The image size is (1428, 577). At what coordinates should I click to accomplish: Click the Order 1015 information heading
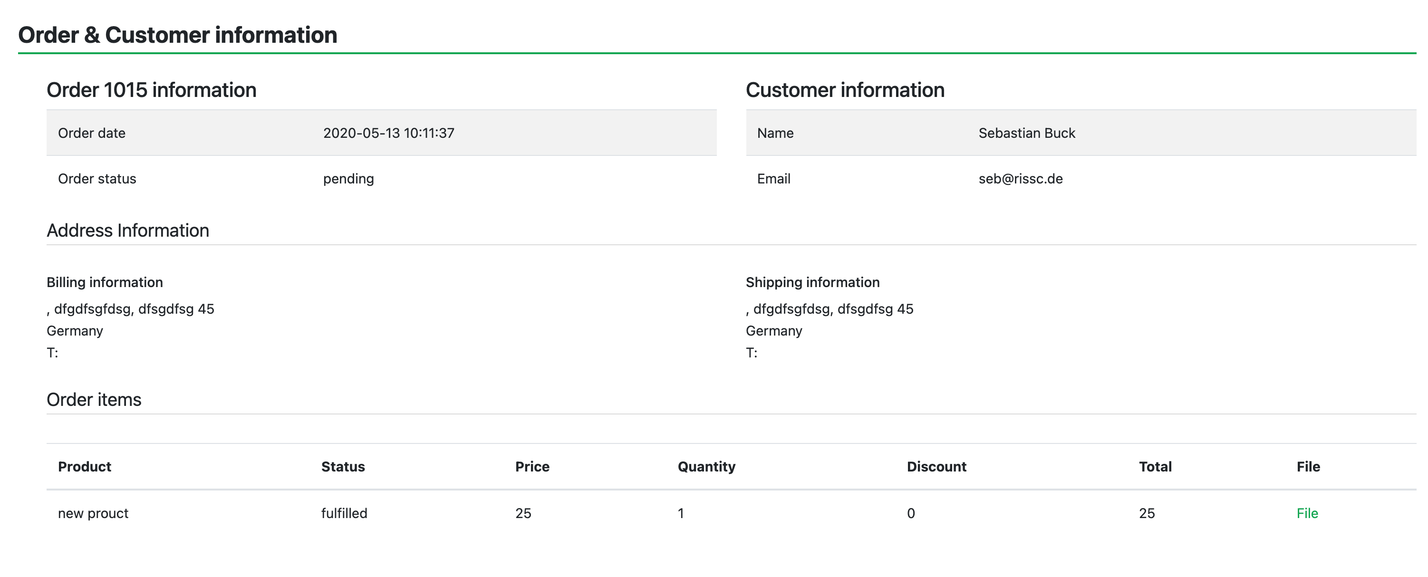(x=151, y=90)
